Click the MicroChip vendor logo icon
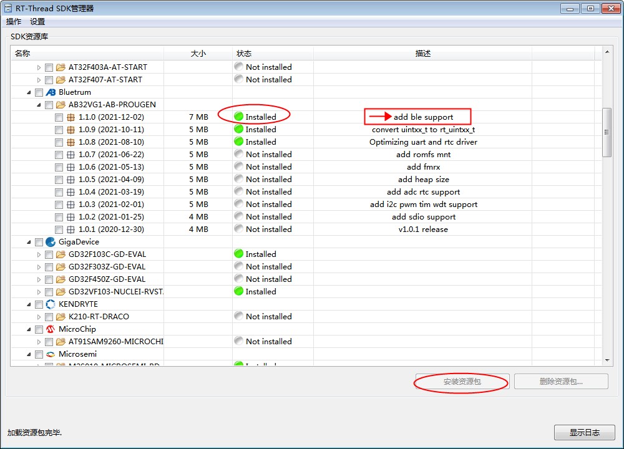 click(x=51, y=329)
